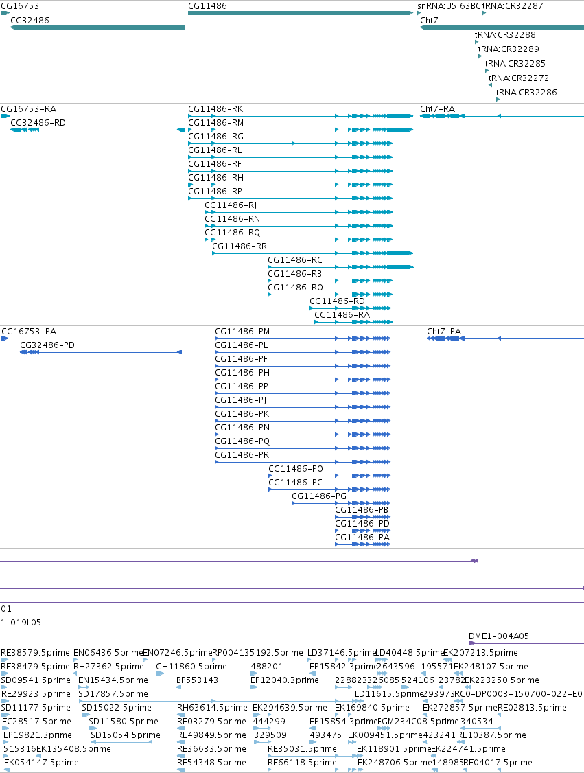Screen dimensions: 584x773
Task: Select protein Cht7-PA label
Action: pyautogui.click(x=444, y=332)
